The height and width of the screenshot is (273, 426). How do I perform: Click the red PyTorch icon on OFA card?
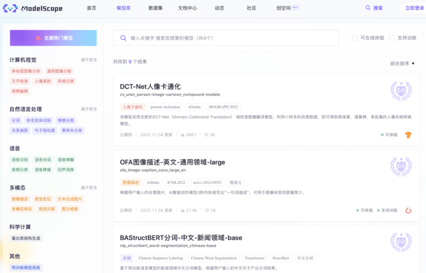(408, 210)
